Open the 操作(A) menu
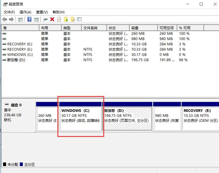This screenshot has width=219, height=173. [x=26, y=12]
